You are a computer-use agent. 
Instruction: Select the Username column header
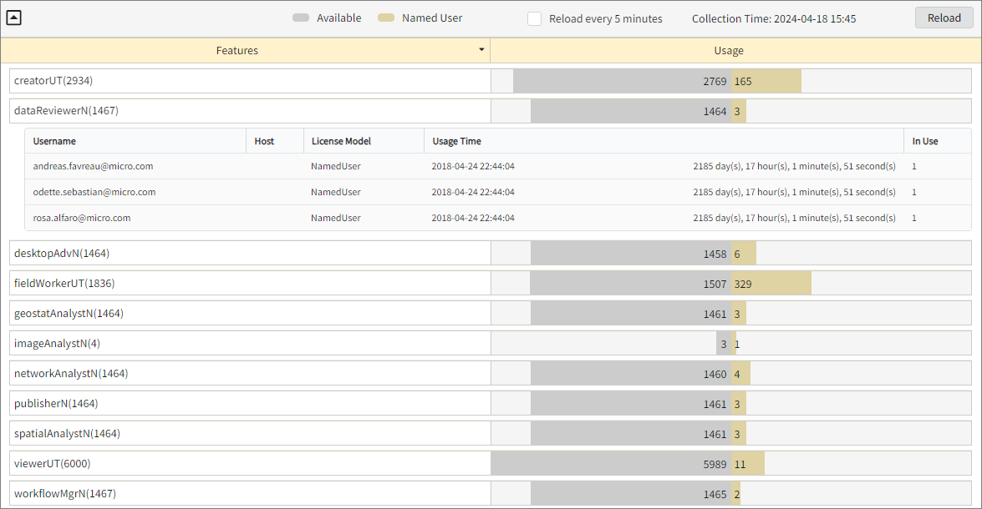[x=54, y=141]
